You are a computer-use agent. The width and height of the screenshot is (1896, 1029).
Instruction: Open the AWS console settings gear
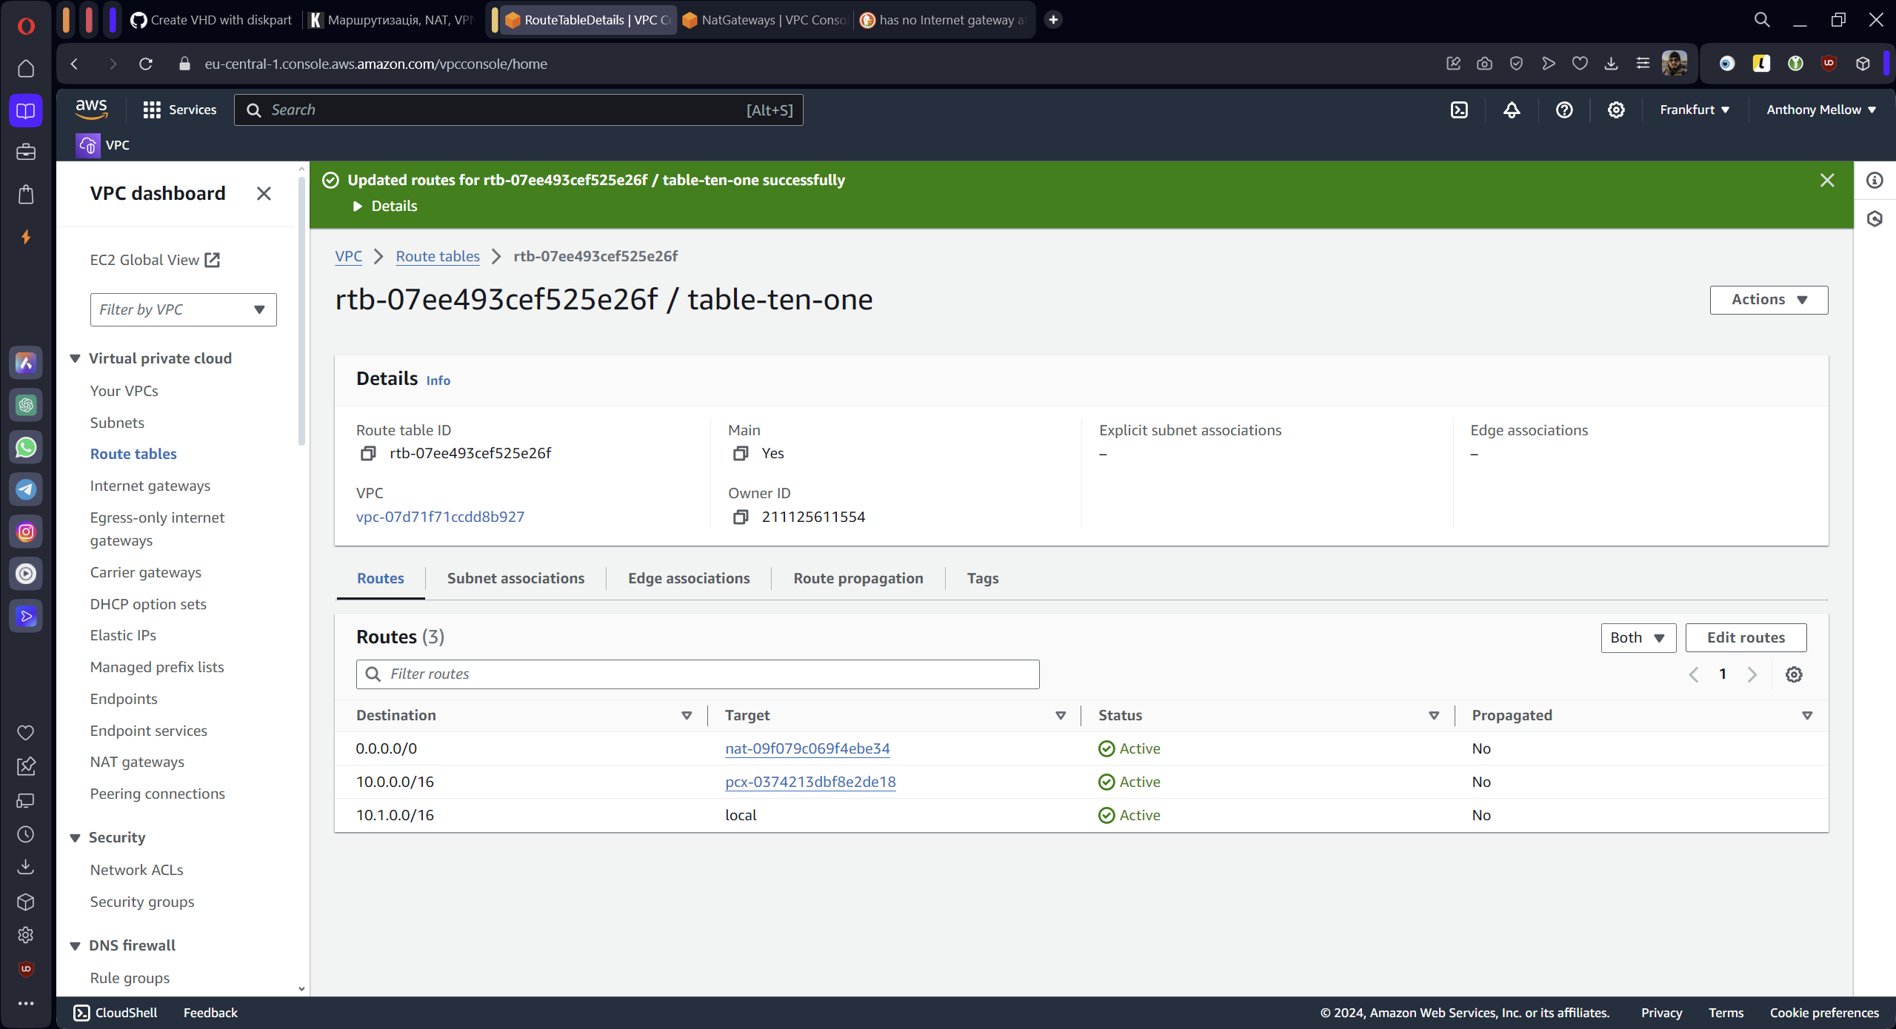coord(1616,110)
